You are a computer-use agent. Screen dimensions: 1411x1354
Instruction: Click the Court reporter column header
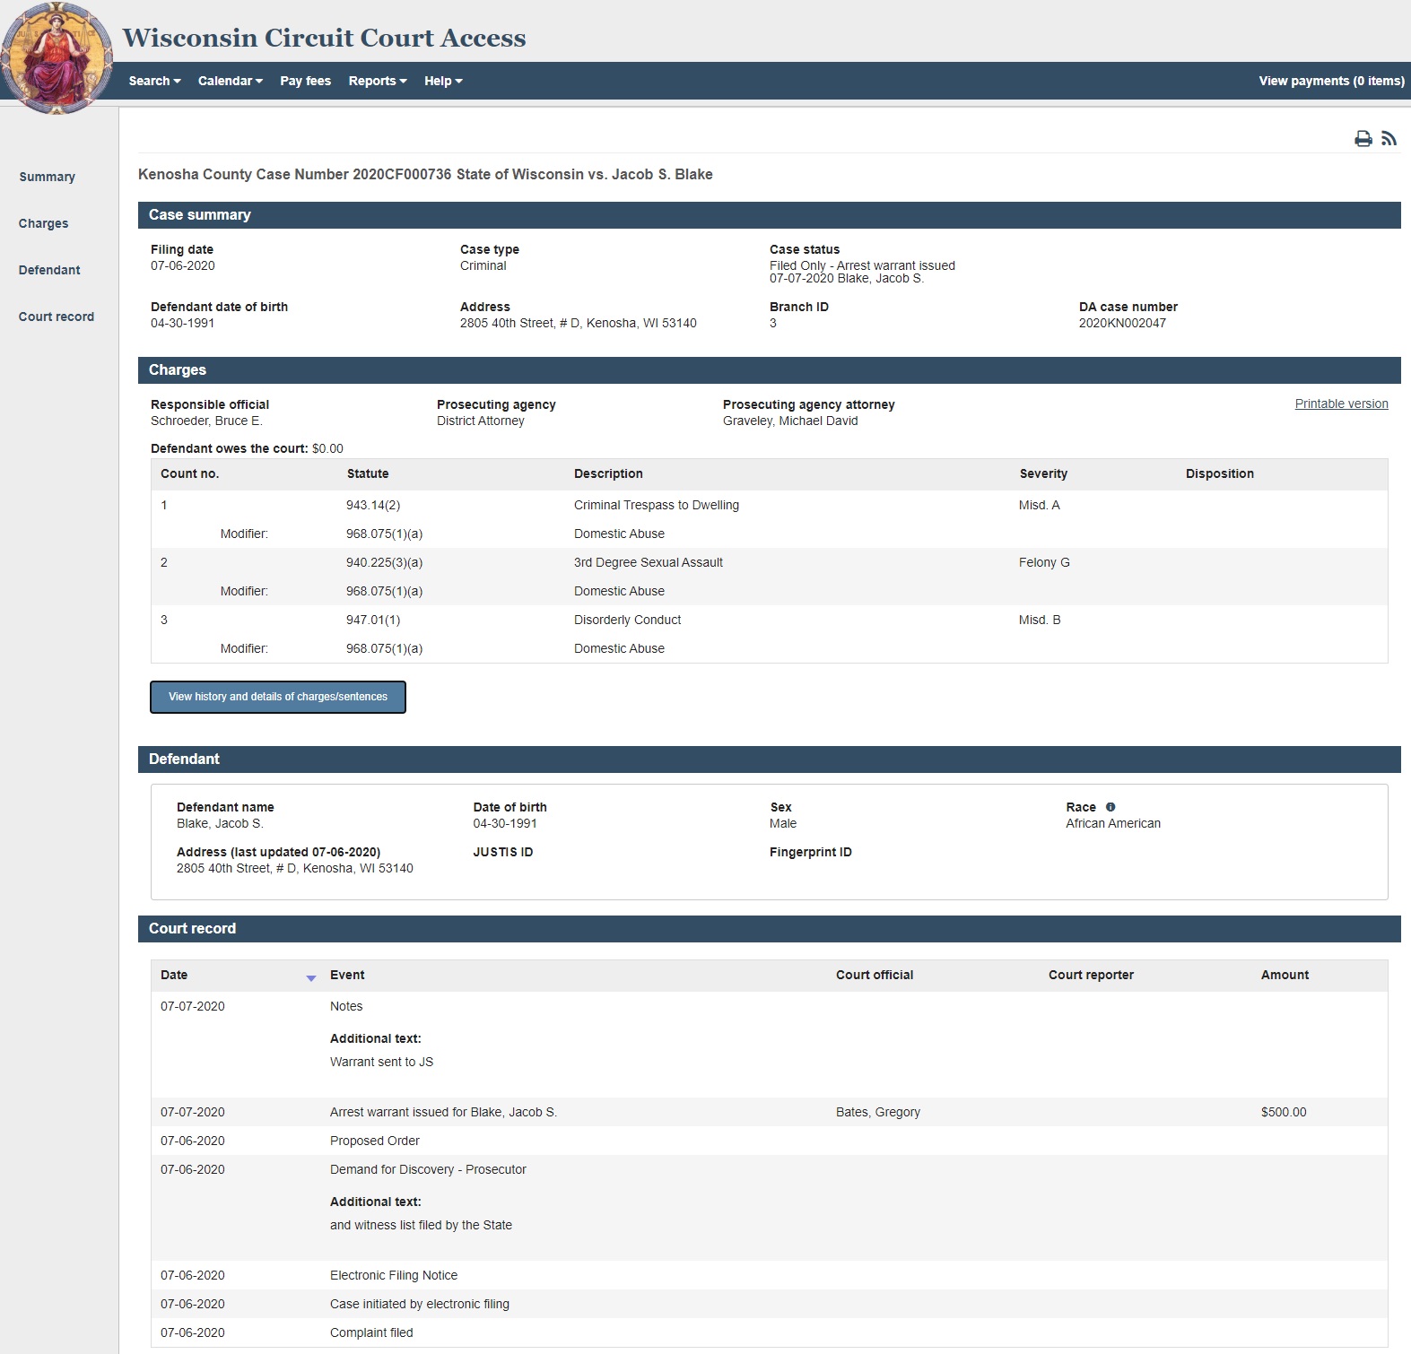tap(1091, 975)
